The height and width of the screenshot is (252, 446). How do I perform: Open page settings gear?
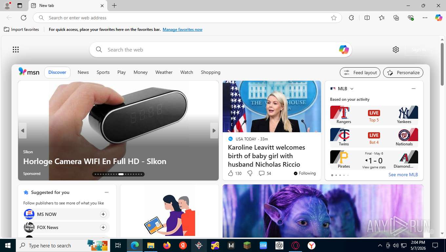396,50
